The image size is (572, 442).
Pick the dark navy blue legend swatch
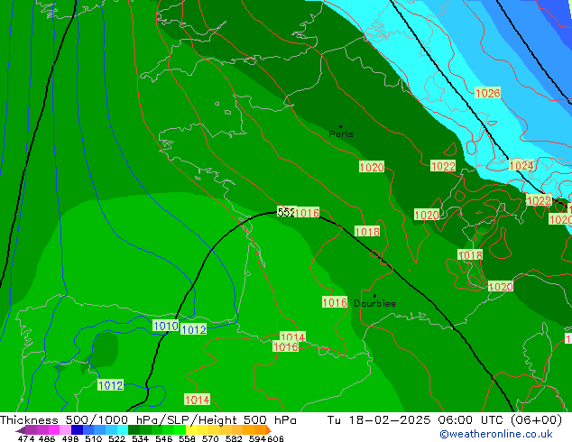click(76, 430)
